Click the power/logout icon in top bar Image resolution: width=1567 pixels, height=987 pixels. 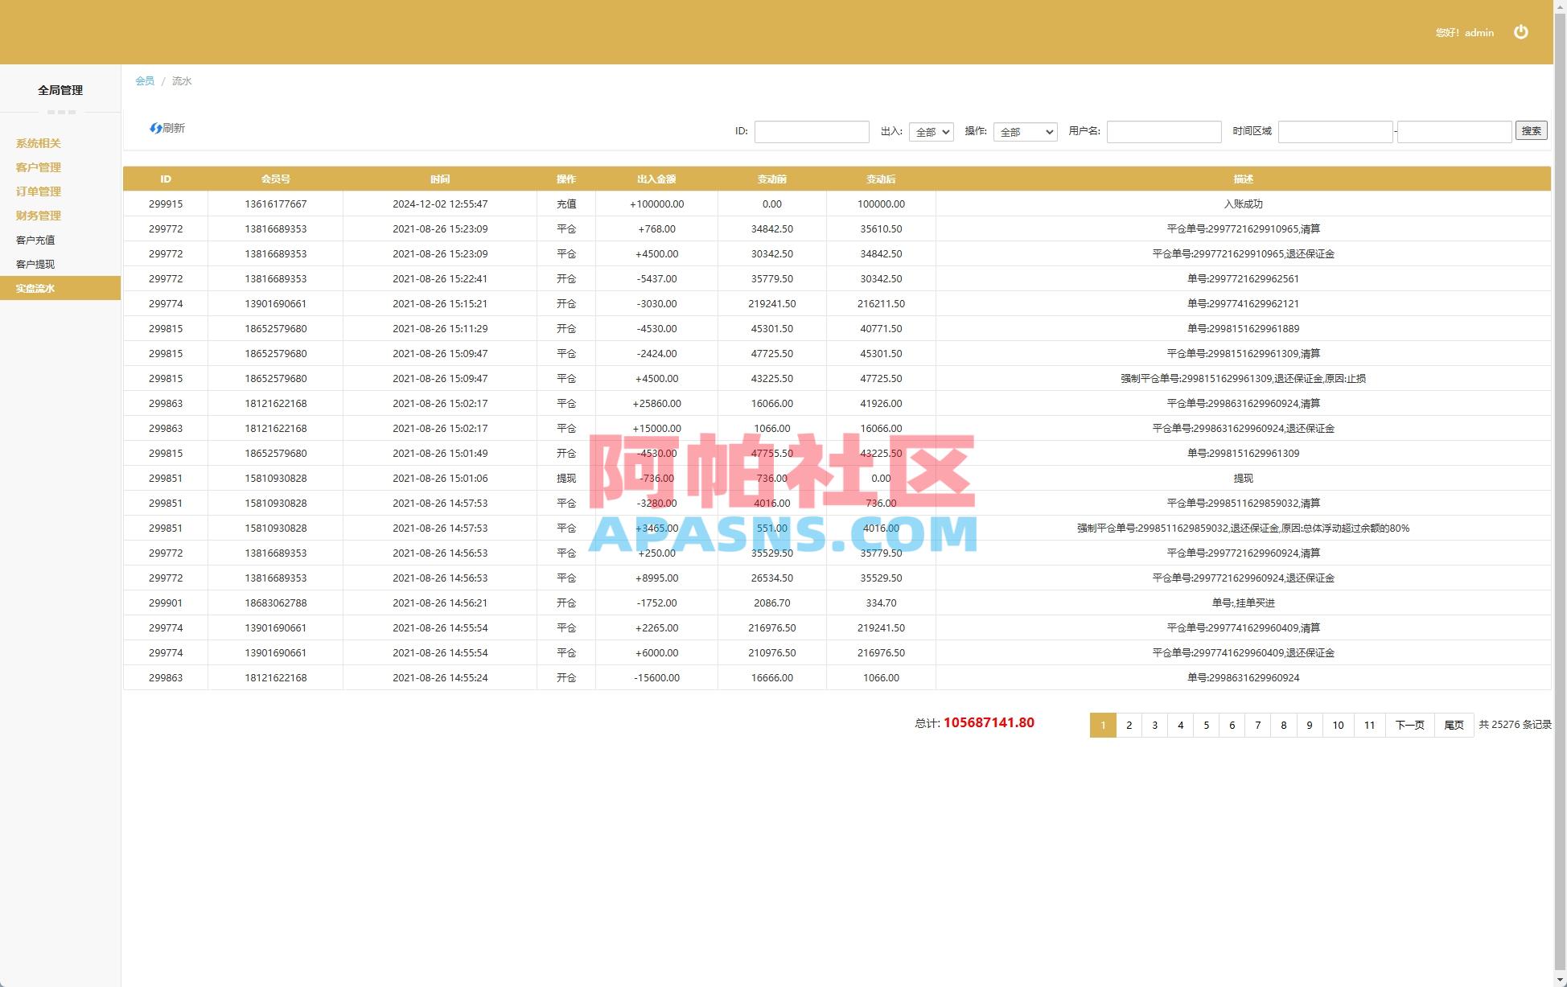(1521, 32)
